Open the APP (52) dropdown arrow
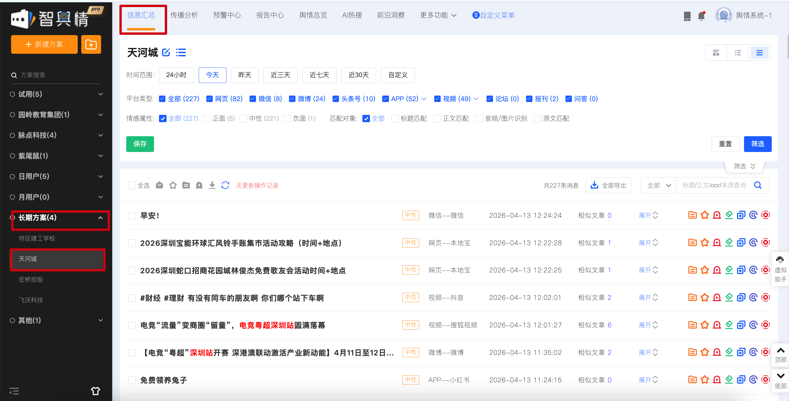This screenshot has height=401, width=789. tap(424, 98)
